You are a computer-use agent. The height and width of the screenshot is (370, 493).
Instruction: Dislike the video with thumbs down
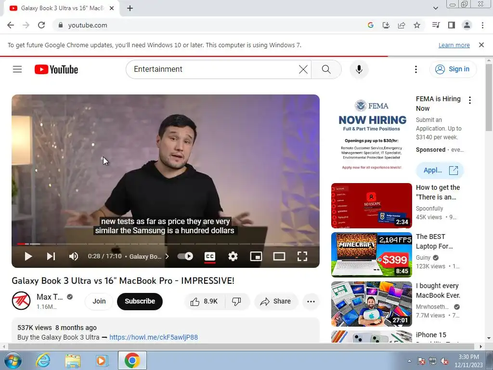(x=236, y=302)
